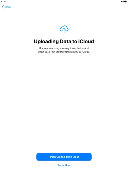Viewport: 128px width, 170px height.
Task: Tap the word 'Data' in the title
Action: pyautogui.click(x=66, y=41)
